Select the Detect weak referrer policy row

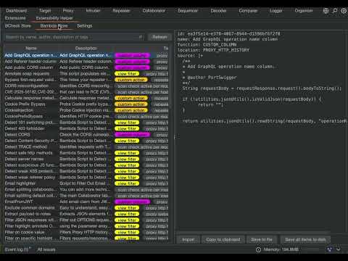click(86, 178)
